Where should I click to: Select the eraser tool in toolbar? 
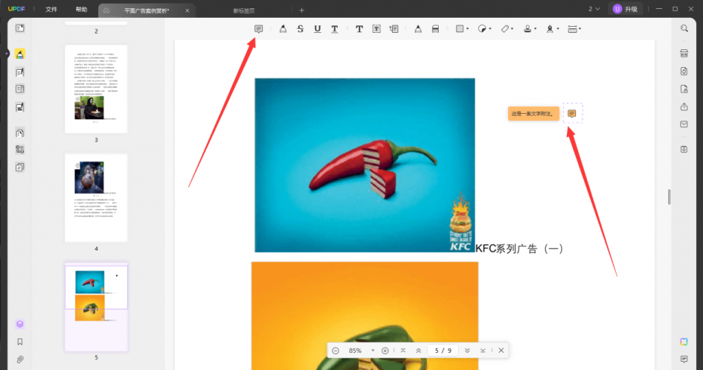click(x=435, y=29)
